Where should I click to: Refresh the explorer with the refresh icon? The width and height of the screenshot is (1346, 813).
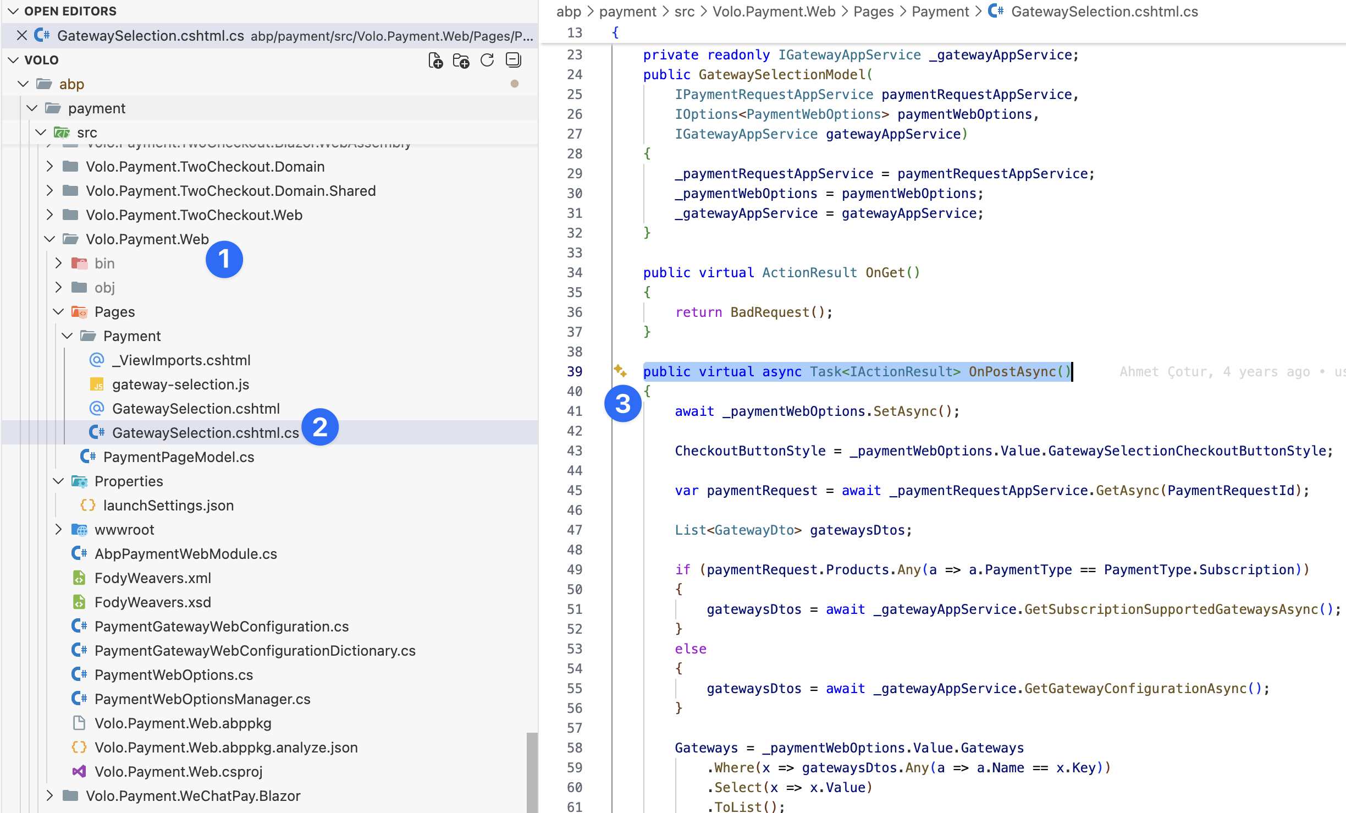tap(487, 60)
